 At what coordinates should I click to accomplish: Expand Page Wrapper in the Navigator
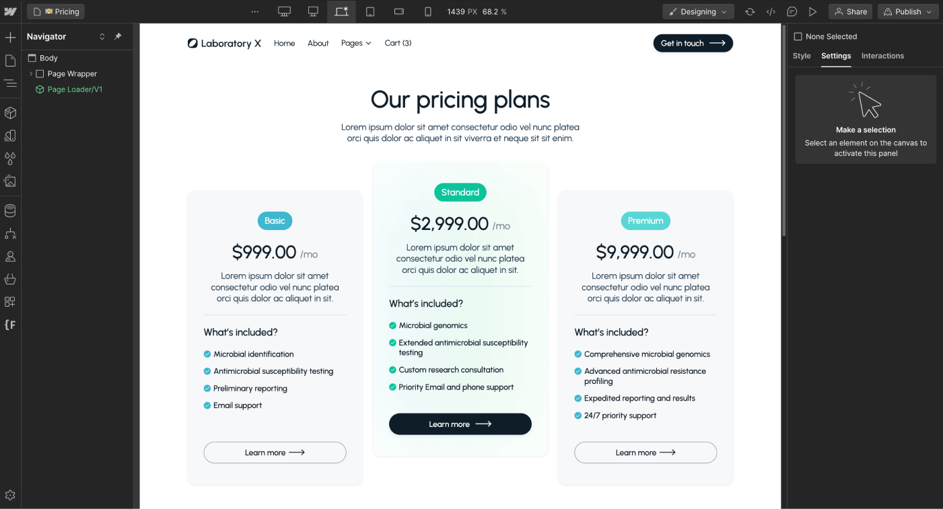pos(31,73)
